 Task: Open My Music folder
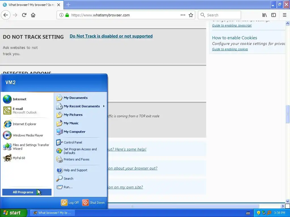click(x=81, y=123)
